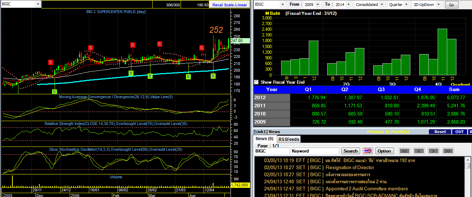Screen dimensions: 472x197
Task: Click the Thai/English language flag icon
Action: tap(368, 151)
